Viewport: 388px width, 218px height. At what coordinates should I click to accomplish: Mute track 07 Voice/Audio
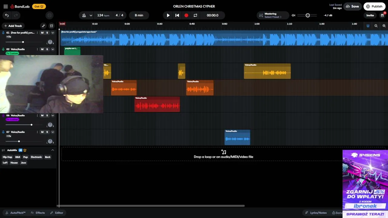tap(42, 132)
